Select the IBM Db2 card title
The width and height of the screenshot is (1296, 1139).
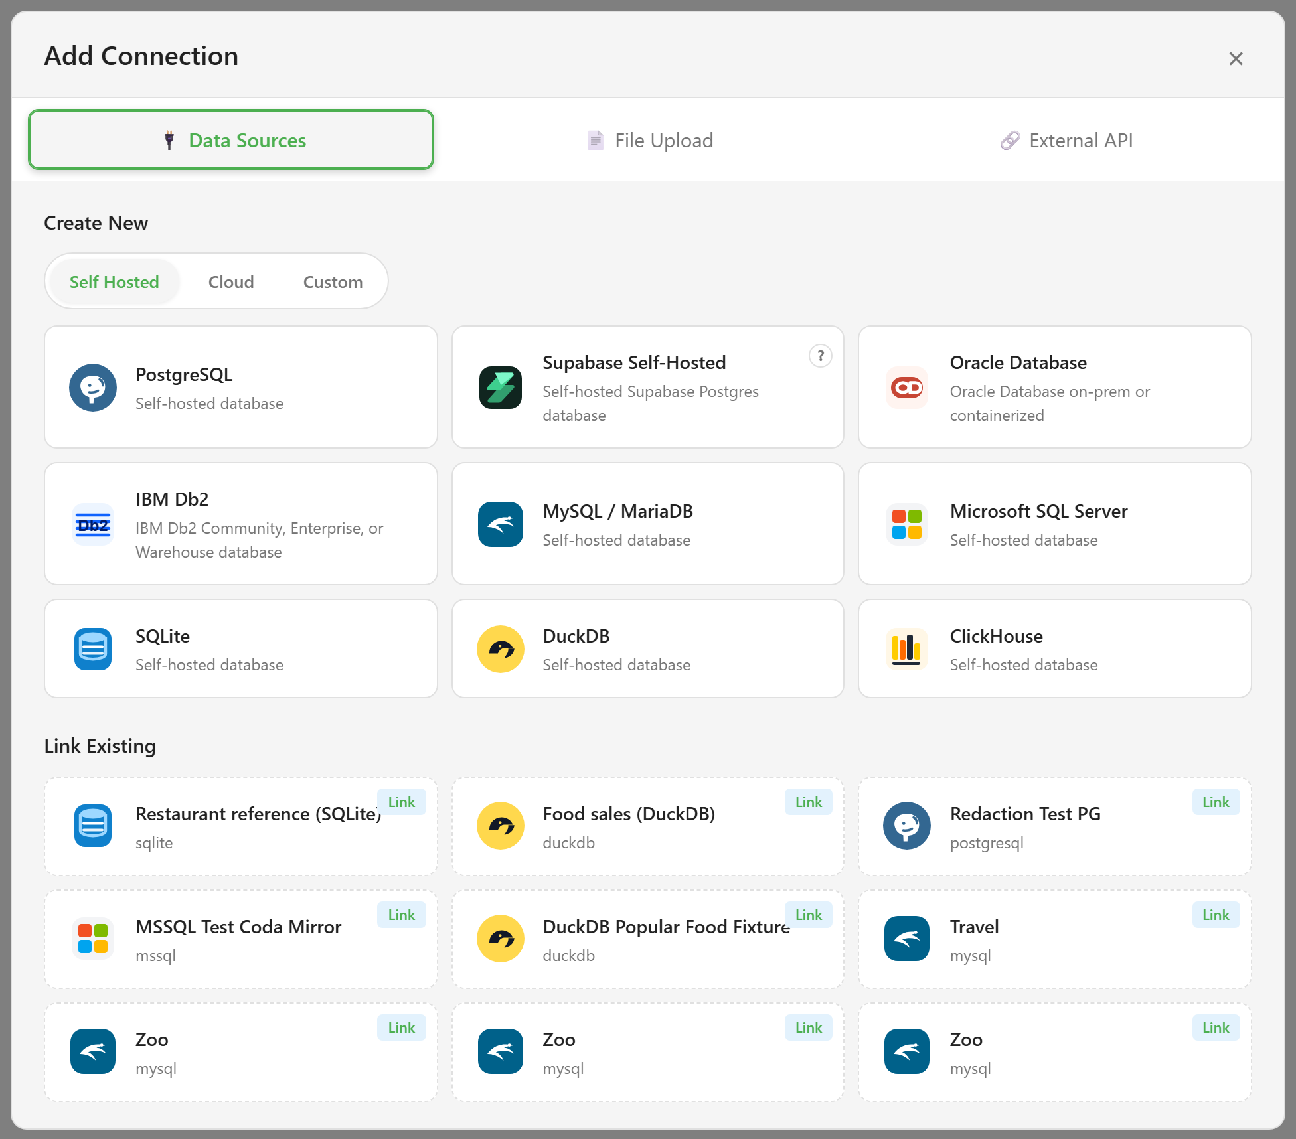tap(172, 500)
